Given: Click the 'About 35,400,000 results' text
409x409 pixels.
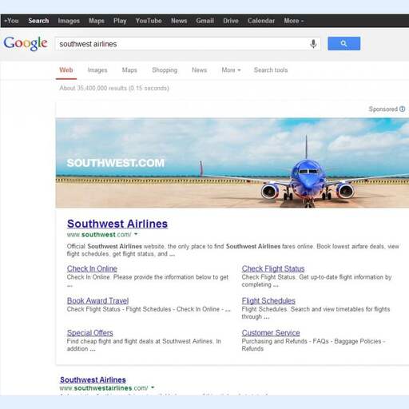Looking at the screenshot, I should tap(114, 88).
